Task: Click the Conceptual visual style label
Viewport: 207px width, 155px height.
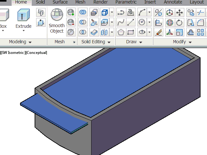Action: click(36, 53)
